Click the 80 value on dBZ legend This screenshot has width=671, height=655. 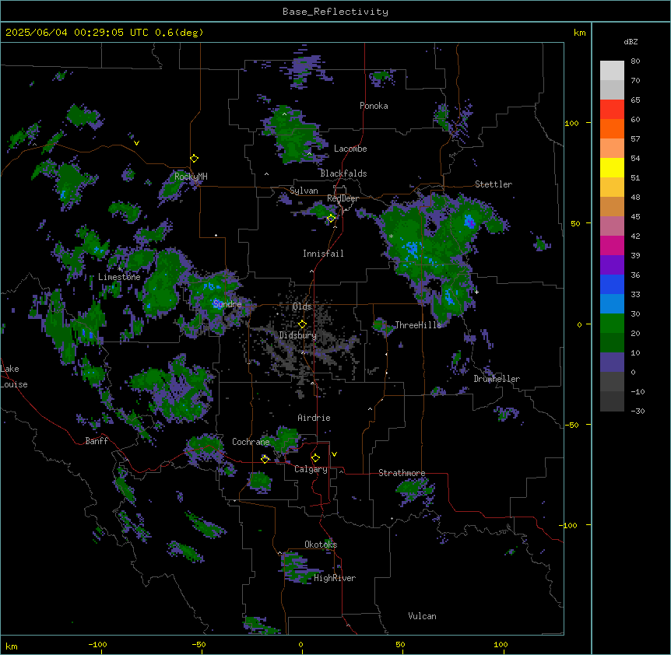click(x=635, y=61)
